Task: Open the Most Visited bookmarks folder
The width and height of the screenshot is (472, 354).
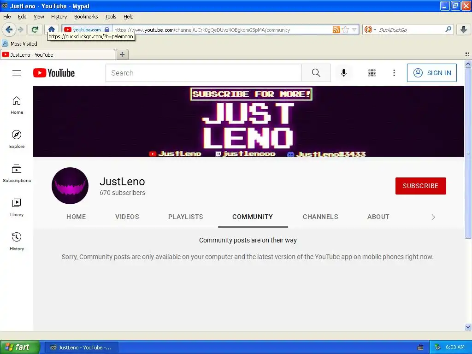Action: coord(19,44)
